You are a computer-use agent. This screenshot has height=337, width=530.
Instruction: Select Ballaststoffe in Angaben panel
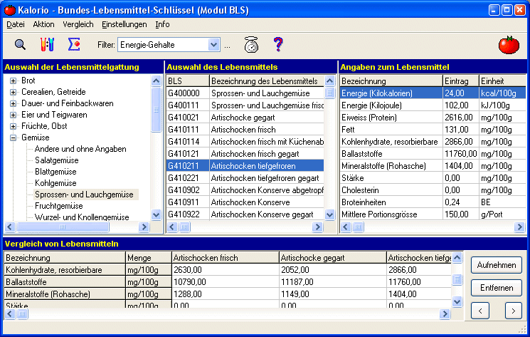433,154
